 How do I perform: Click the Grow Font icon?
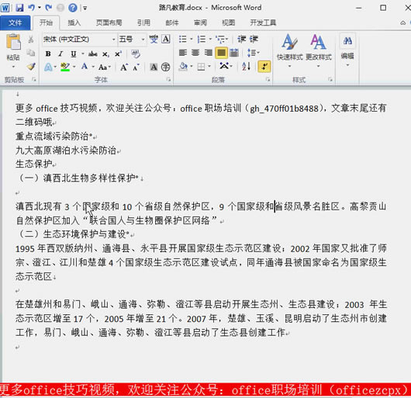124,67
